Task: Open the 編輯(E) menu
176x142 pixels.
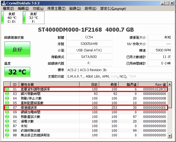Action: (23, 8)
